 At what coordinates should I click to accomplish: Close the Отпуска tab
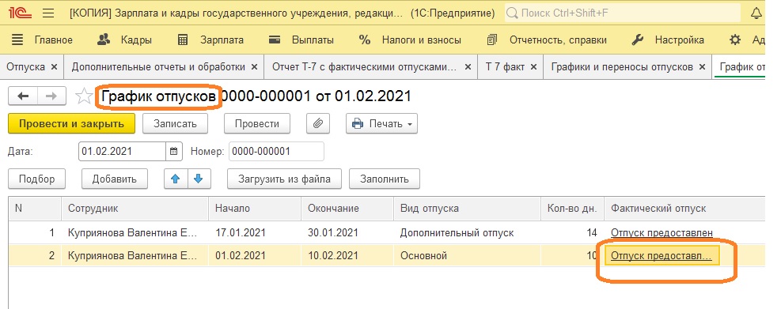click(55, 66)
